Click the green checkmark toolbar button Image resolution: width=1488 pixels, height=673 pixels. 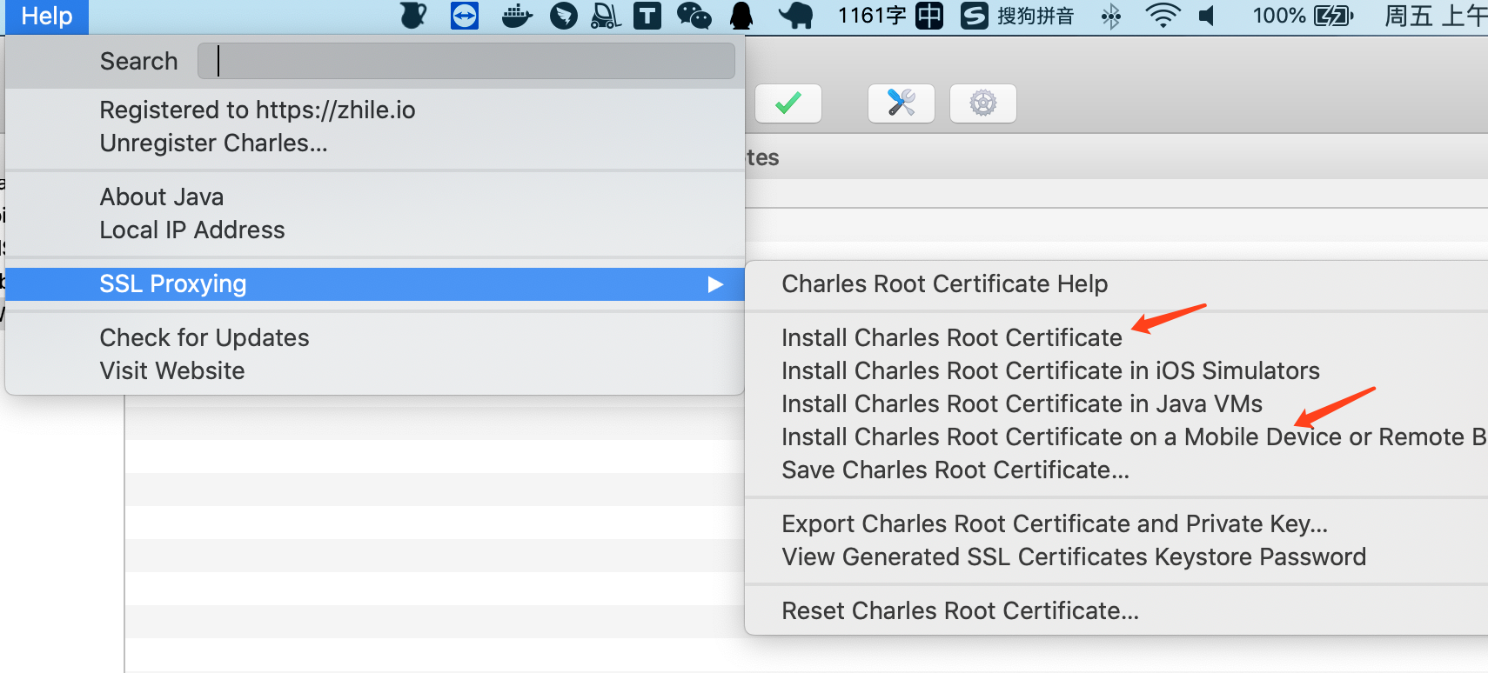(788, 103)
